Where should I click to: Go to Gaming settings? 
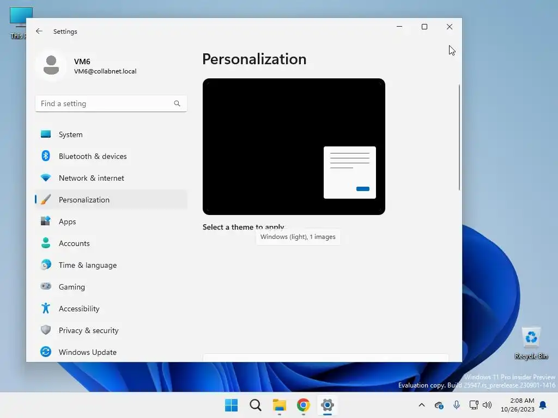[x=111, y=286]
